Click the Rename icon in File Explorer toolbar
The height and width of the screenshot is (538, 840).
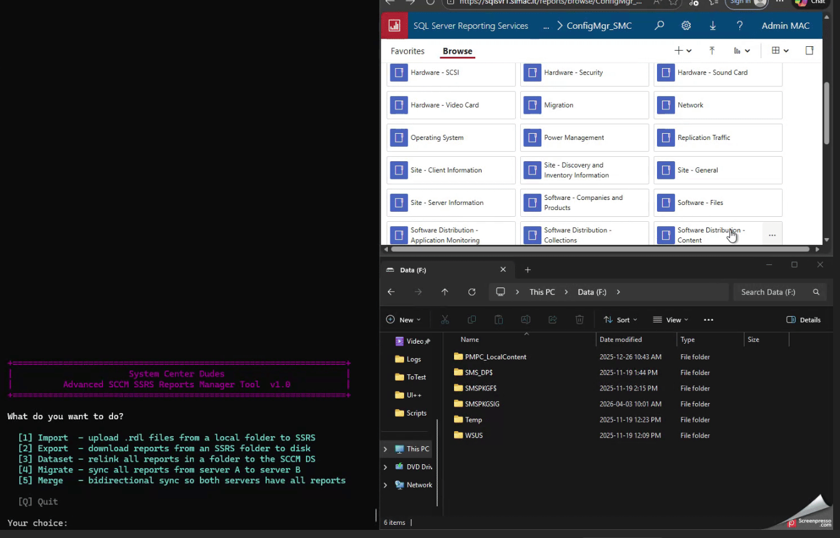coord(525,319)
